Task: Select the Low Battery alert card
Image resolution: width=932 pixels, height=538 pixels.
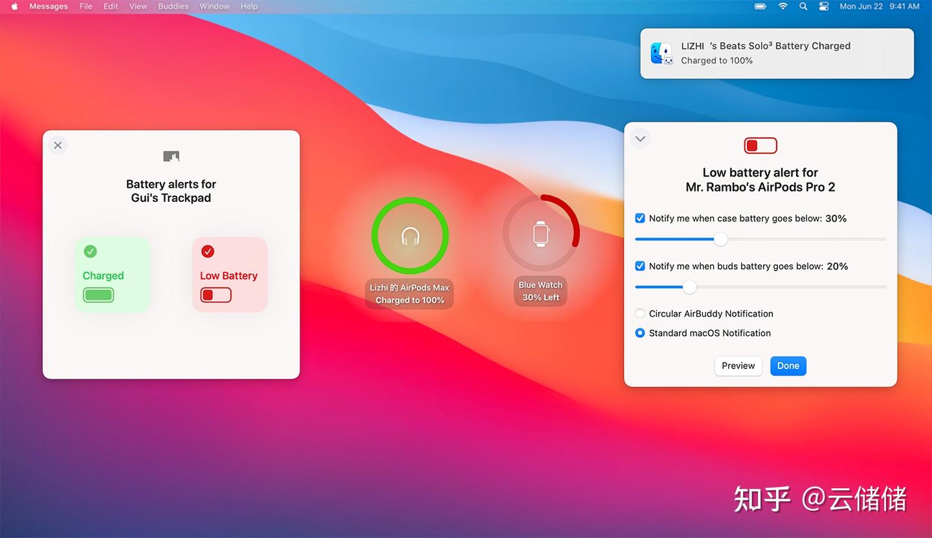Action: (230, 275)
